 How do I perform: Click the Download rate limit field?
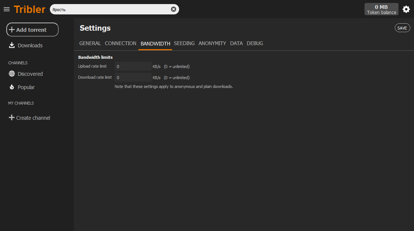[133, 78]
